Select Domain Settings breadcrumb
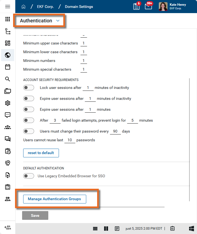 [x=79, y=7]
